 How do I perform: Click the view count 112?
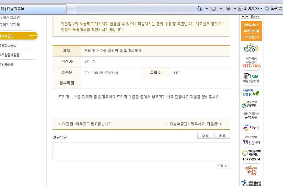pos(176,73)
